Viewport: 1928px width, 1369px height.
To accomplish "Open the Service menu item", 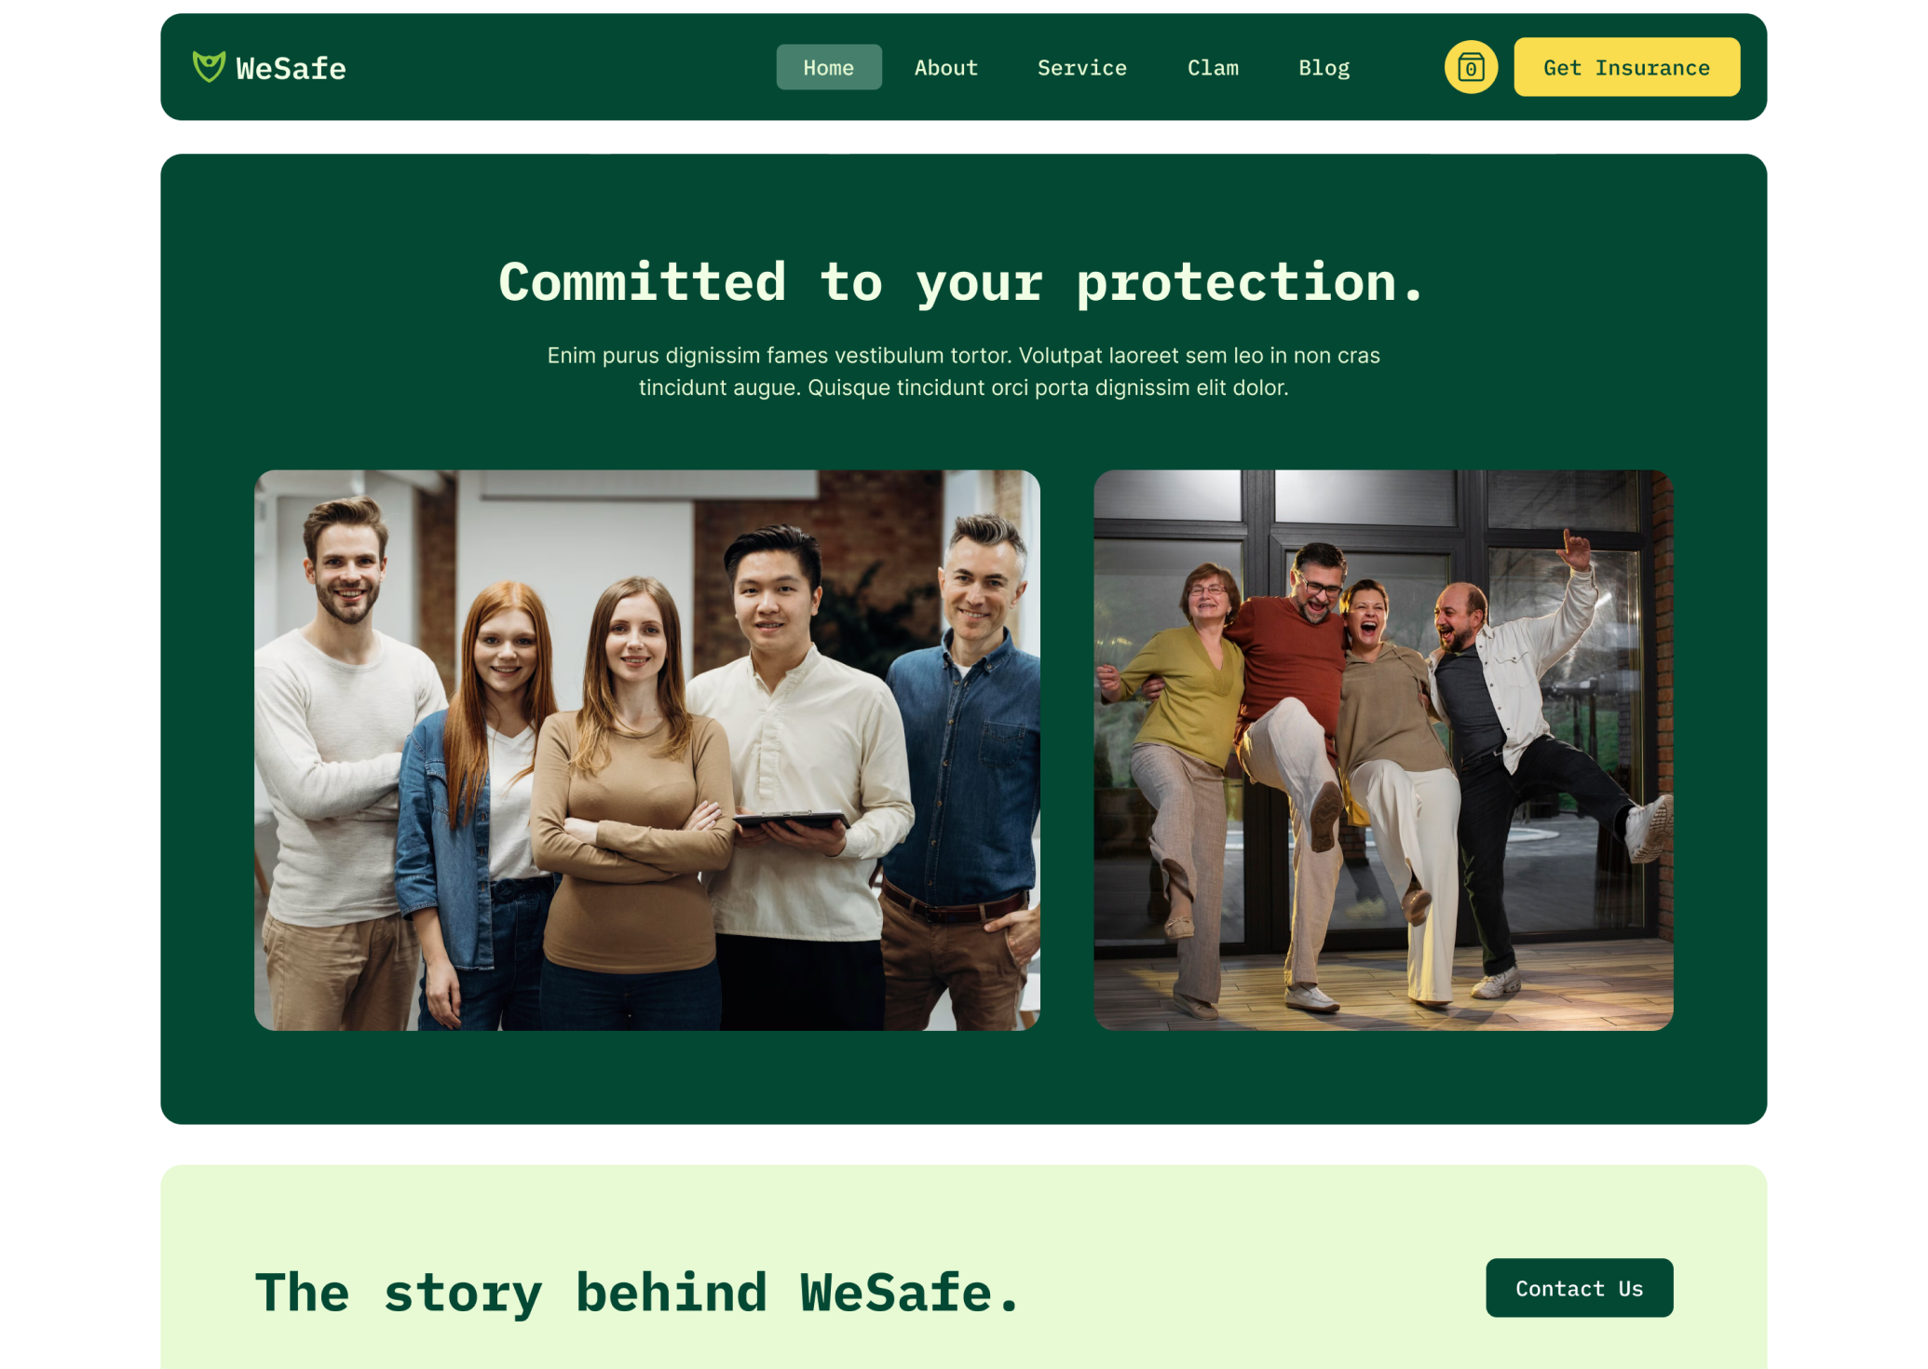I will (1082, 67).
